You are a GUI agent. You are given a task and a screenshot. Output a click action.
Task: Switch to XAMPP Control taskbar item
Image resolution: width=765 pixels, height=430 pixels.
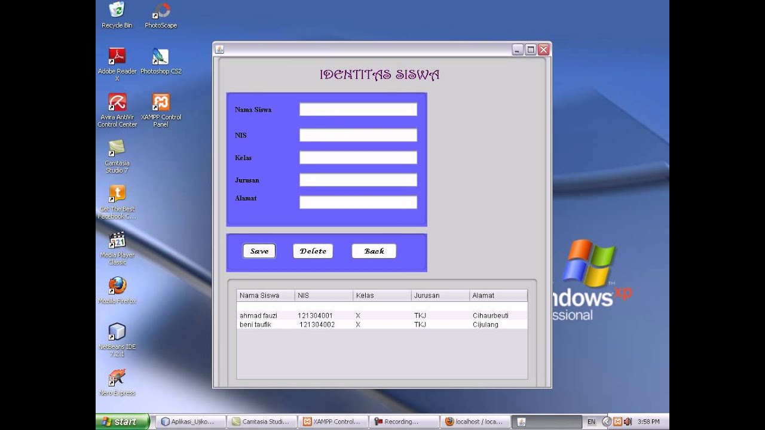click(x=333, y=422)
